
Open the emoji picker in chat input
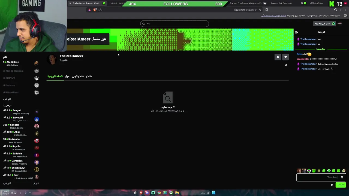pyautogui.click(x=342, y=177)
